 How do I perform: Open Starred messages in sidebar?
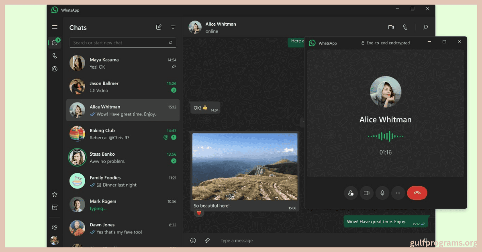click(x=55, y=195)
